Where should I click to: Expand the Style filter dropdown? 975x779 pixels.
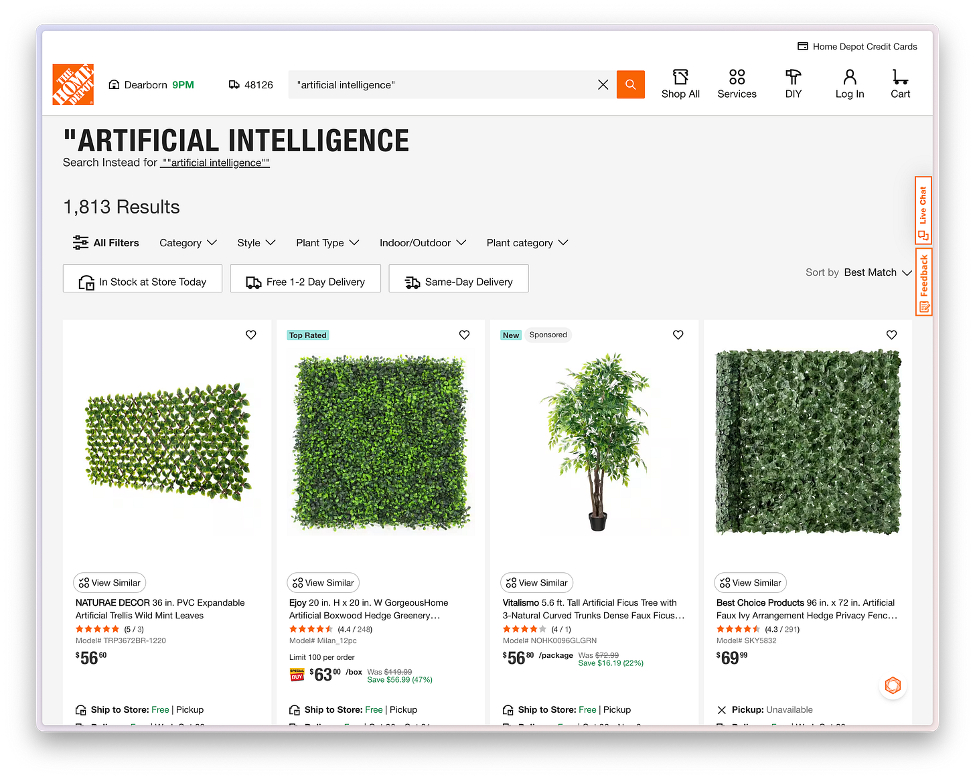pos(256,243)
